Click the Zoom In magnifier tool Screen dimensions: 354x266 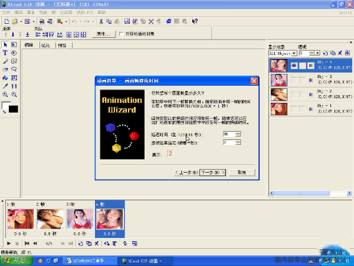click(x=5, y=94)
